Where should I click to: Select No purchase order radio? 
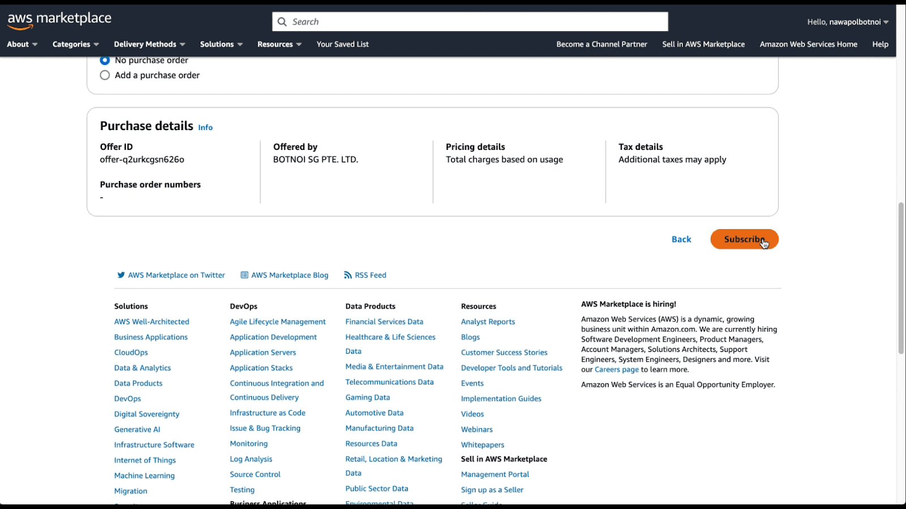(x=105, y=60)
